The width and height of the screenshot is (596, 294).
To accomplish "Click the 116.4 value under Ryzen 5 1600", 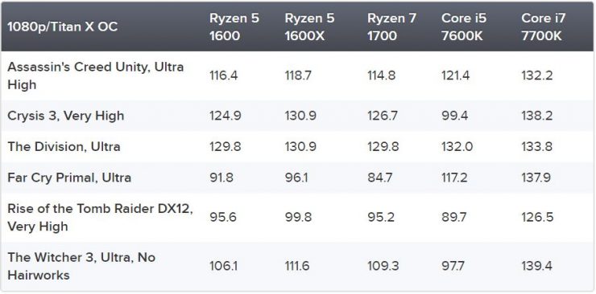I will [x=224, y=76].
